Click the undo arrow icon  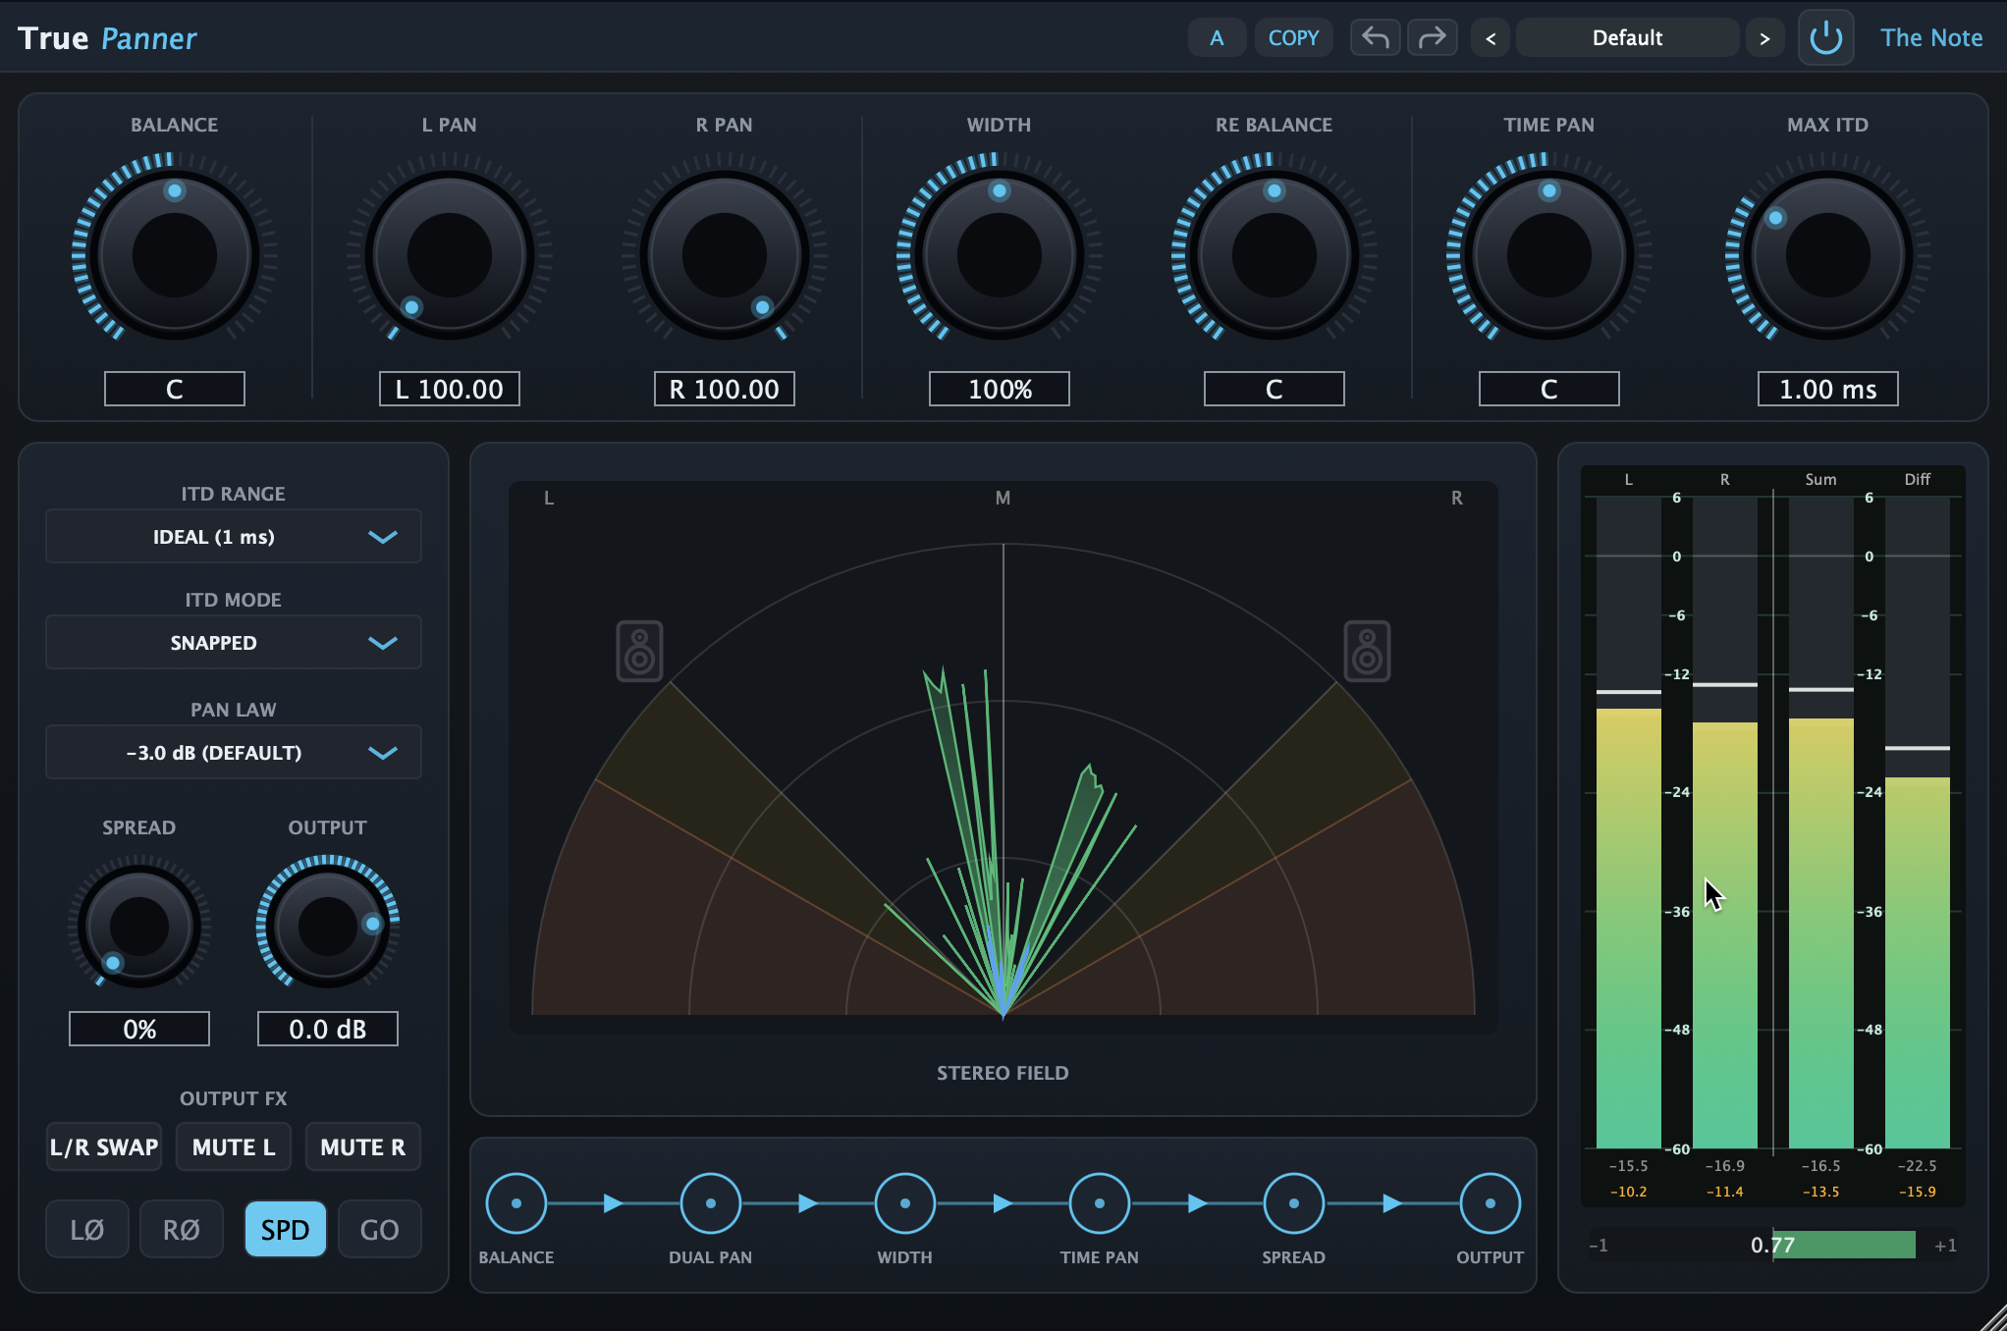click(1375, 38)
